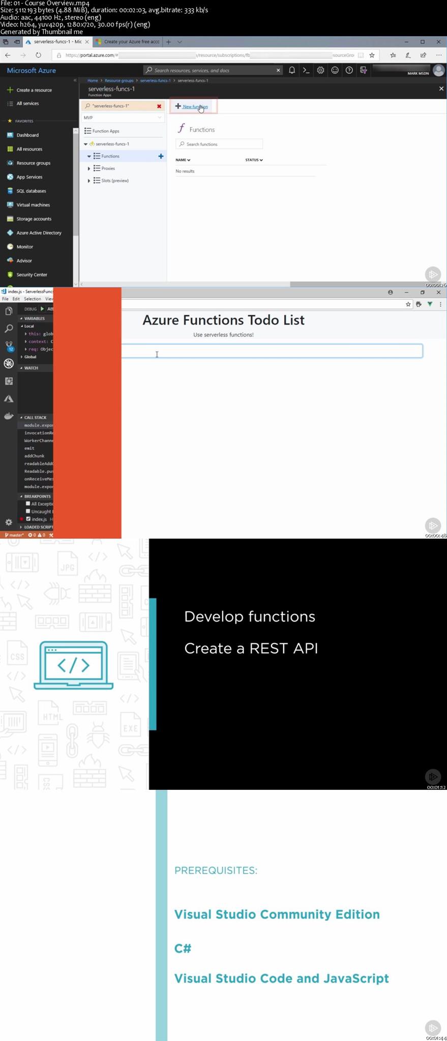This screenshot has height=1041, width=447.
Task: Go back using the Edge back arrow
Action: coord(8,55)
